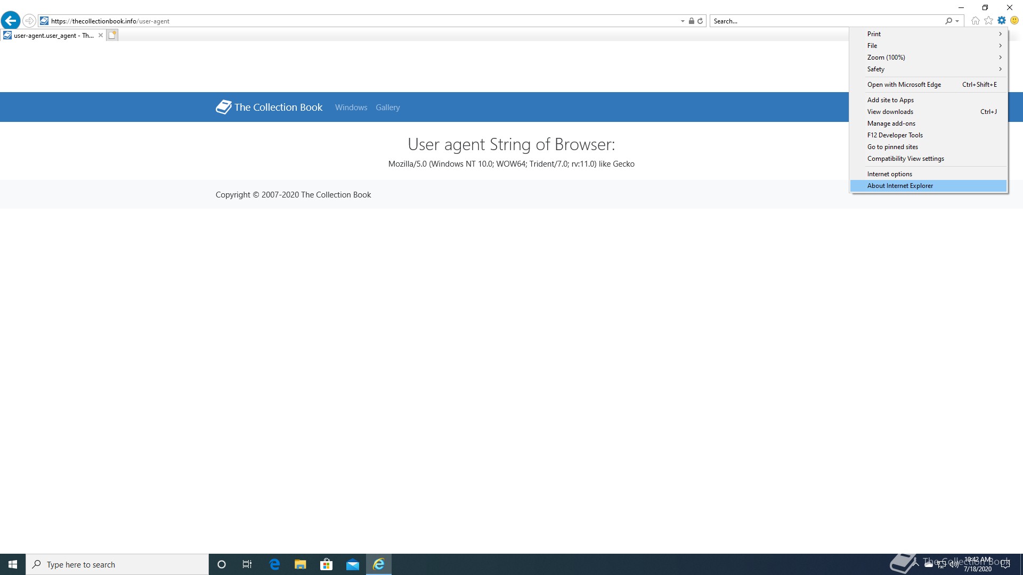Click the site favicon in the address bar
The height and width of the screenshot is (575, 1023).
click(44, 21)
